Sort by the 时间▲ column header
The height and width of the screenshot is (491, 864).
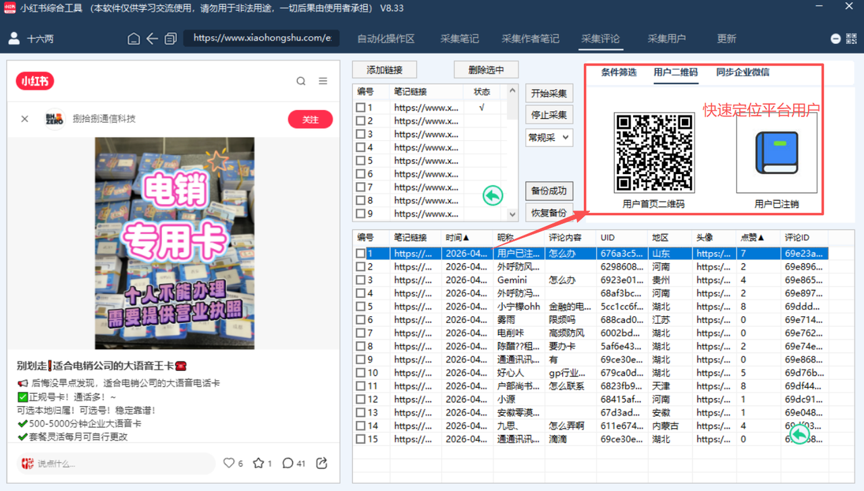point(467,238)
